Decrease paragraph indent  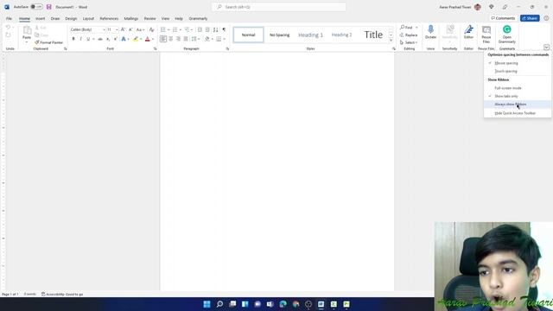(x=200, y=29)
